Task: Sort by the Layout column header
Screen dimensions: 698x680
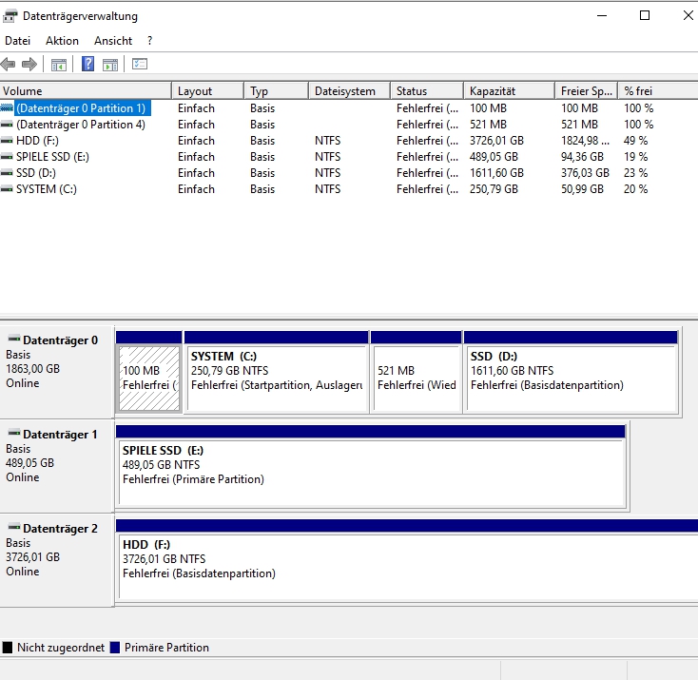Action: (208, 91)
